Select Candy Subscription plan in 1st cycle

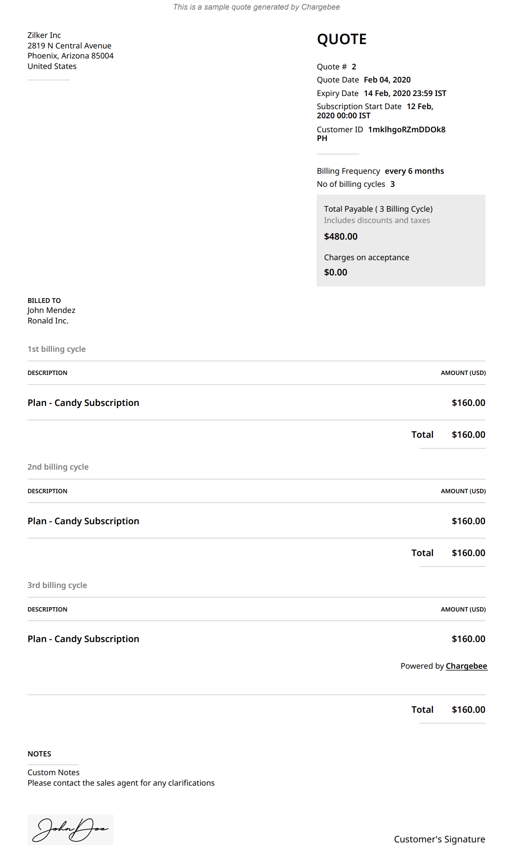(x=83, y=403)
